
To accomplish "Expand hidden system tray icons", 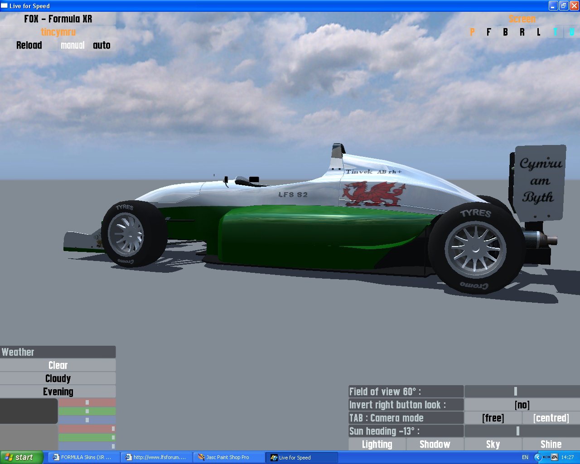I will (x=538, y=457).
